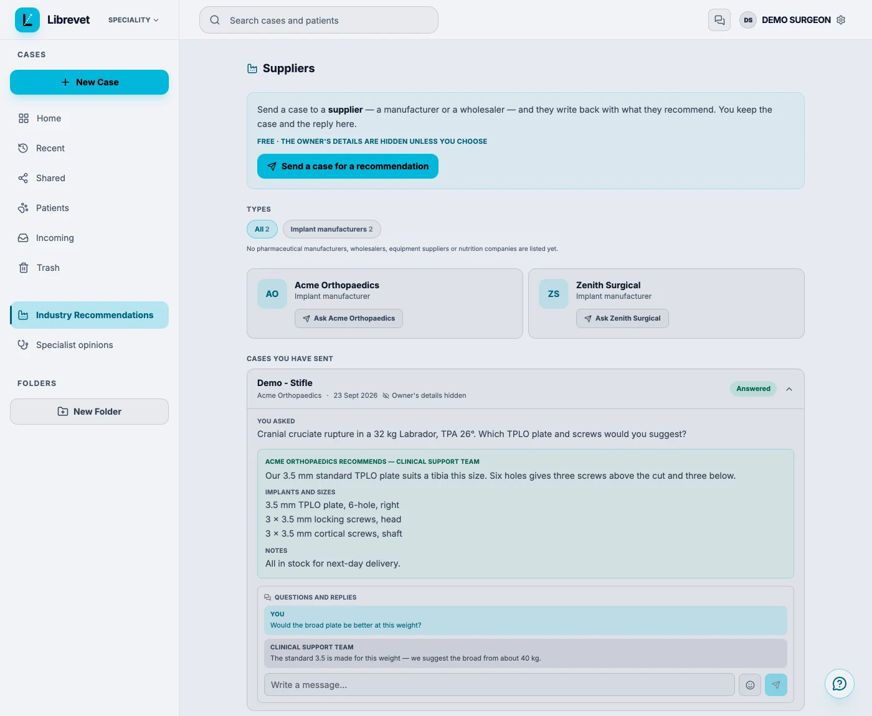The image size is (872, 716).
Task: Click the ZS Zenith Surgical avatar
Action: tap(554, 294)
